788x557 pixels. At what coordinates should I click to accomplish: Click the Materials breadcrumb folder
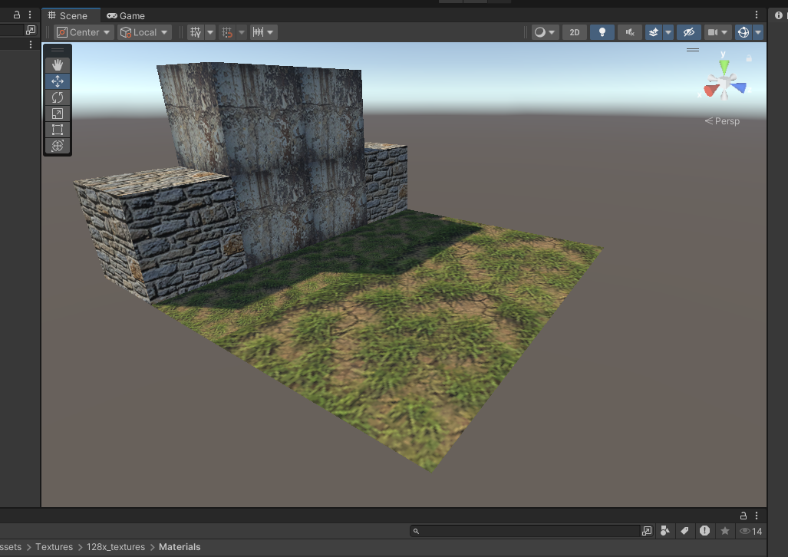(x=180, y=547)
